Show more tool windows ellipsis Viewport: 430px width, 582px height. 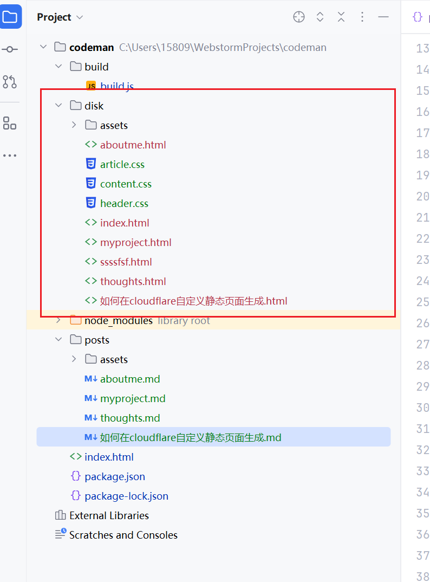pyautogui.click(x=10, y=156)
